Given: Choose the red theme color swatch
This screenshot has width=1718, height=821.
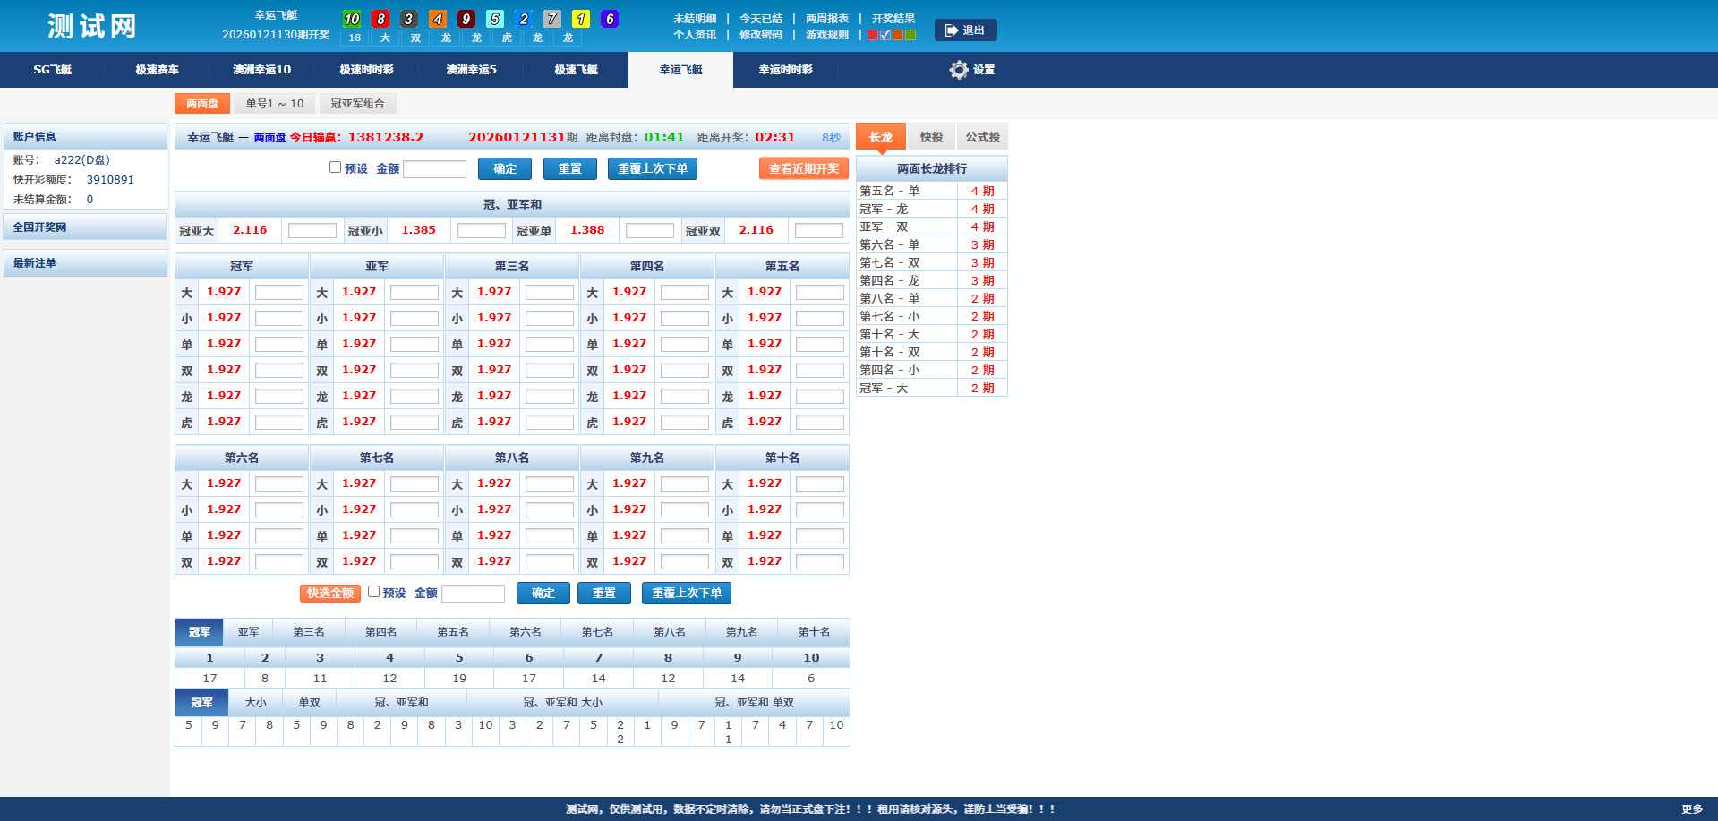Looking at the screenshot, I should (x=873, y=36).
